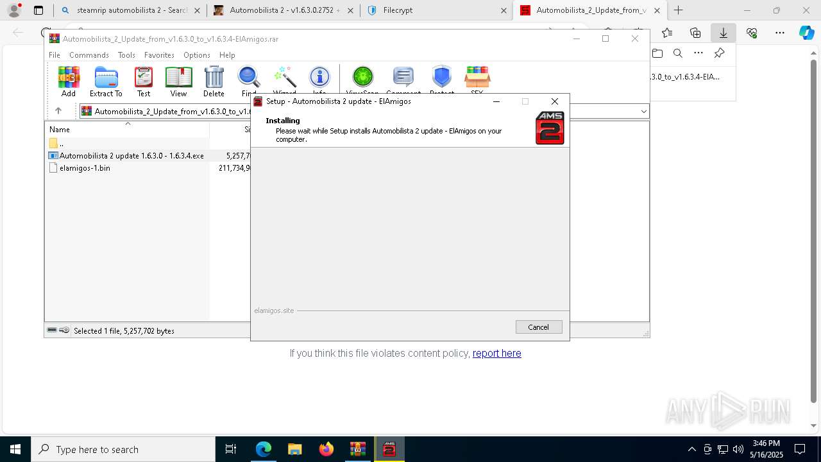Click the 'report here' link
This screenshot has height=462, width=821.
(496, 353)
